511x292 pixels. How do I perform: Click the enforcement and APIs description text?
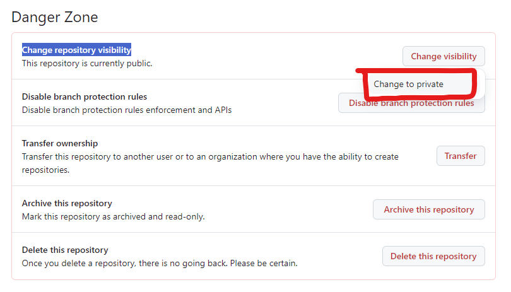(127, 110)
